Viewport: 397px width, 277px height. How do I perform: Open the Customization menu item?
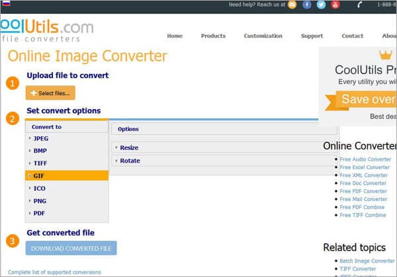263,36
